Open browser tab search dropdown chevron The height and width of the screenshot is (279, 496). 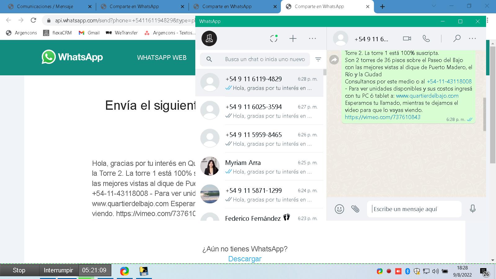[434, 6]
